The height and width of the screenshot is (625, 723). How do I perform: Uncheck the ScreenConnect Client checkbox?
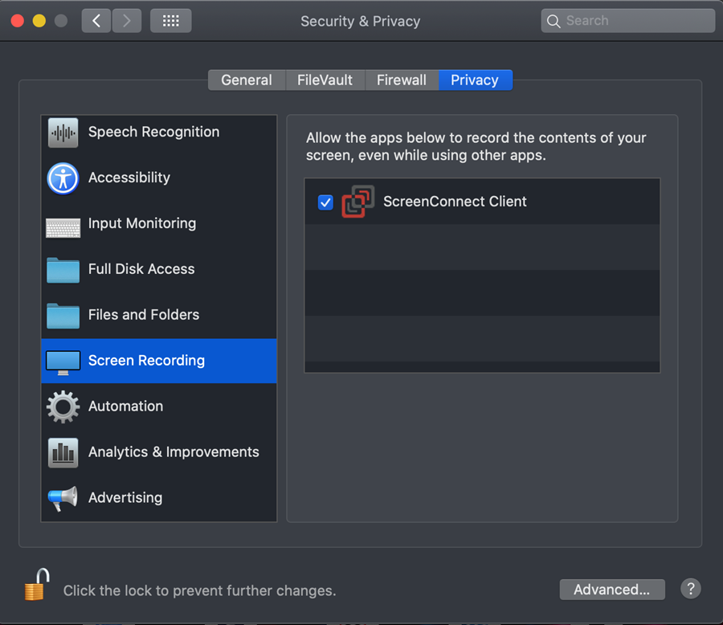point(325,202)
